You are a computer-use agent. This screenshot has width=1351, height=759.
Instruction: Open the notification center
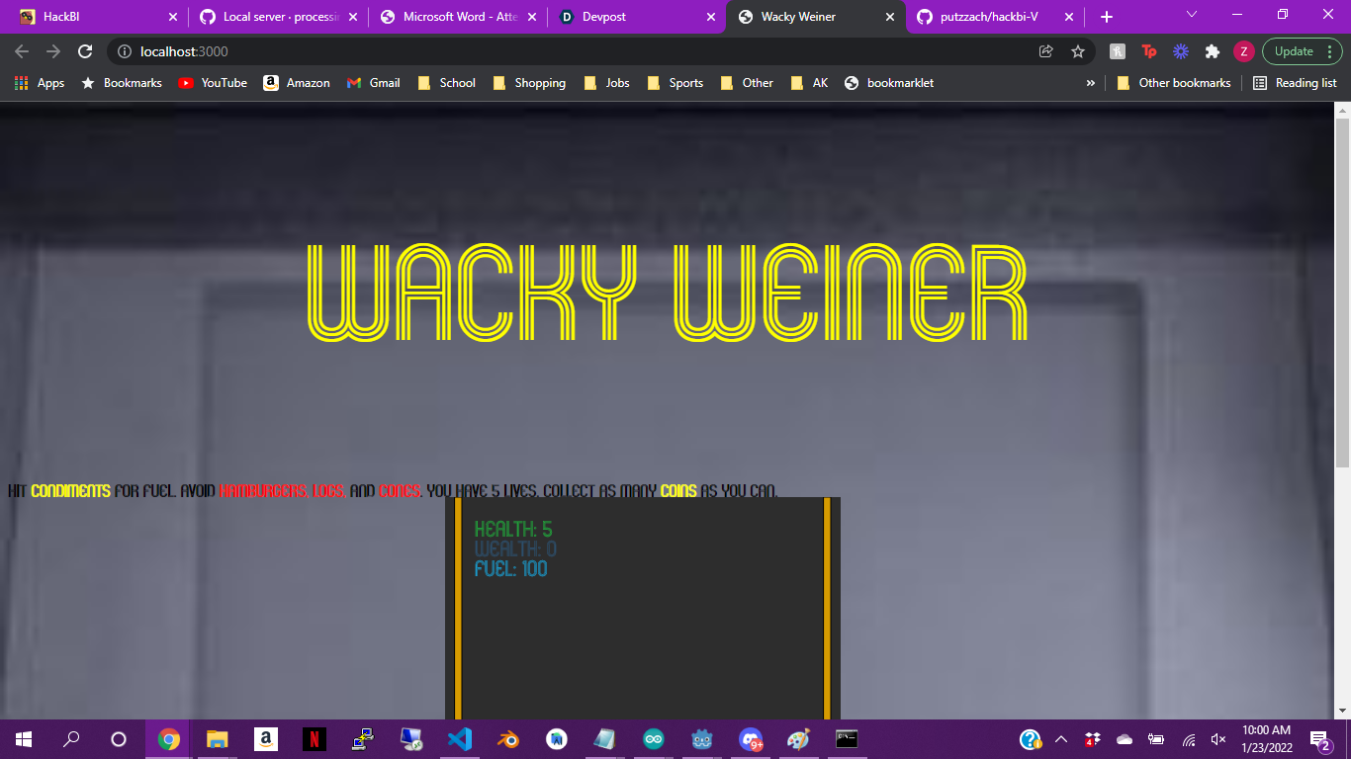coord(1319,739)
